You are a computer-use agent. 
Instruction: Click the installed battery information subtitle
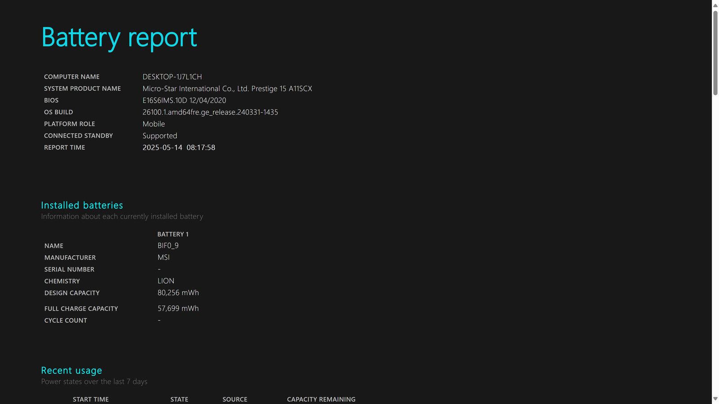122,216
